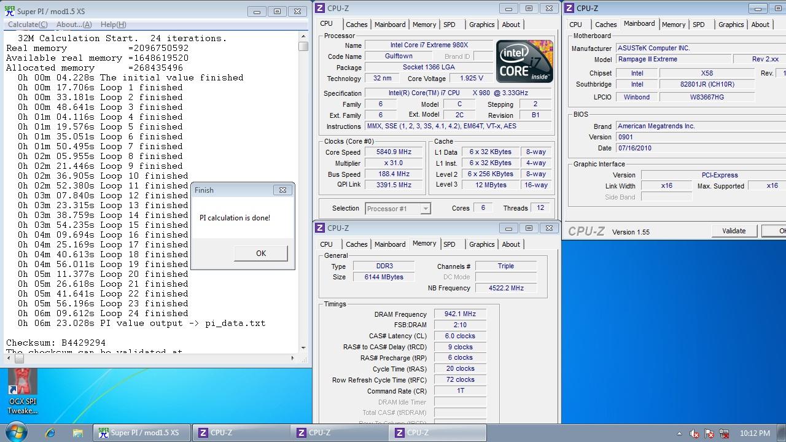The image size is (786, 442).
Task: Click the Windows Start orb
Action: (x=16, y=433)
